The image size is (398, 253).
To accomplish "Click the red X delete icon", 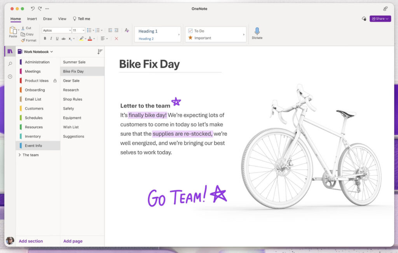I will click(x=116, y=38).
